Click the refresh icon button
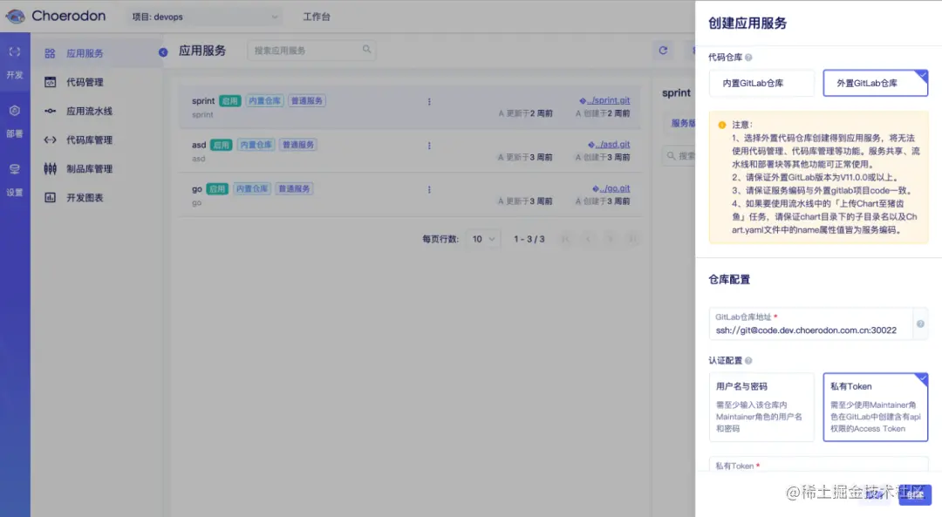 [663, 51]
